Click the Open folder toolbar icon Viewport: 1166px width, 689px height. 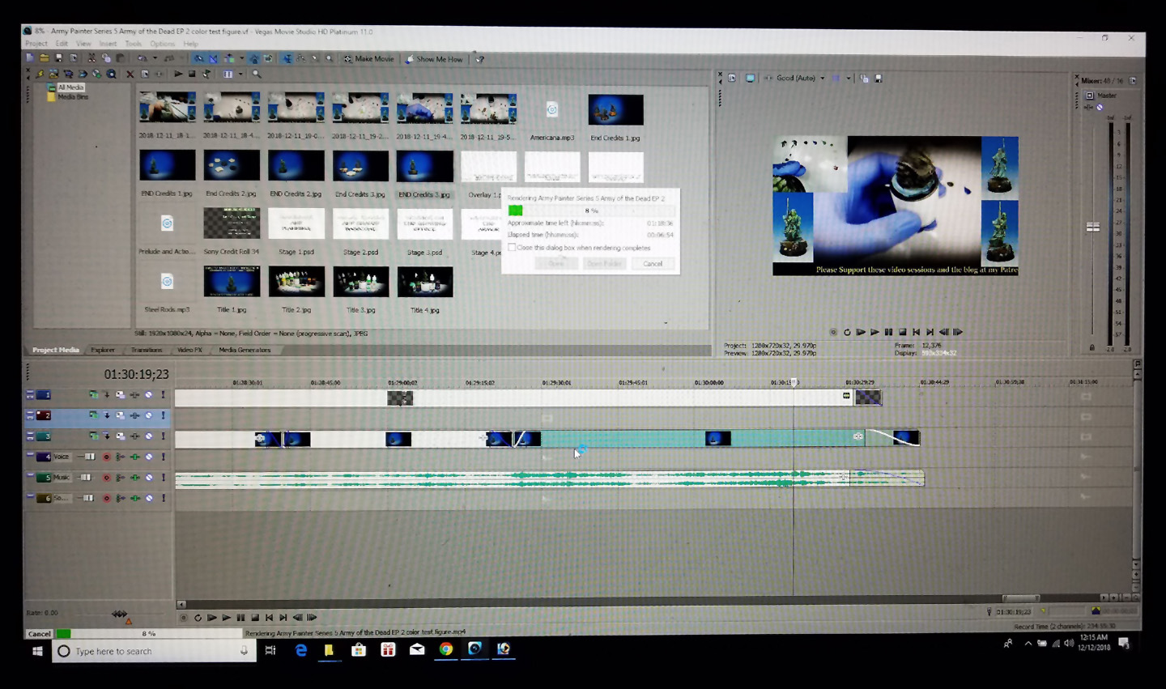[x=45, y=58]
